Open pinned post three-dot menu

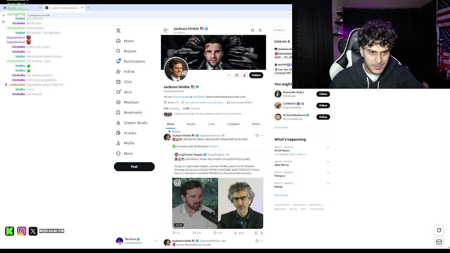click(262, 136)
